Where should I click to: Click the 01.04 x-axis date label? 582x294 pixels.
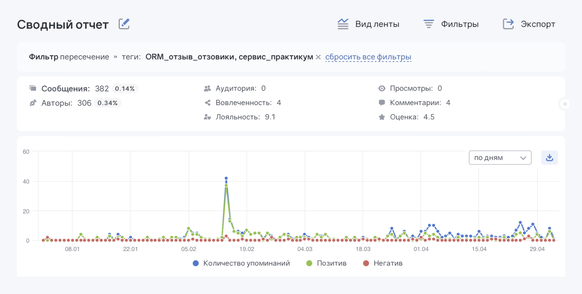(x=421, y=249)
